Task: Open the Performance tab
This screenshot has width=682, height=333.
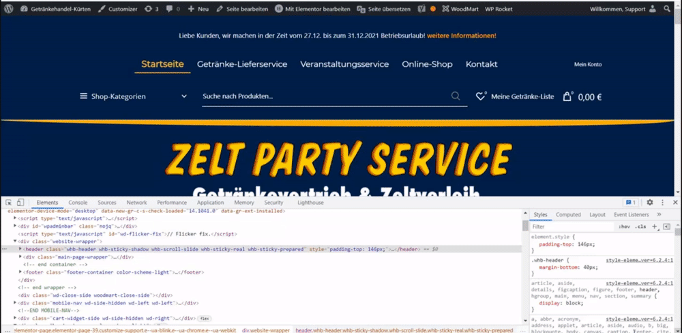Action: coord(172,203)
